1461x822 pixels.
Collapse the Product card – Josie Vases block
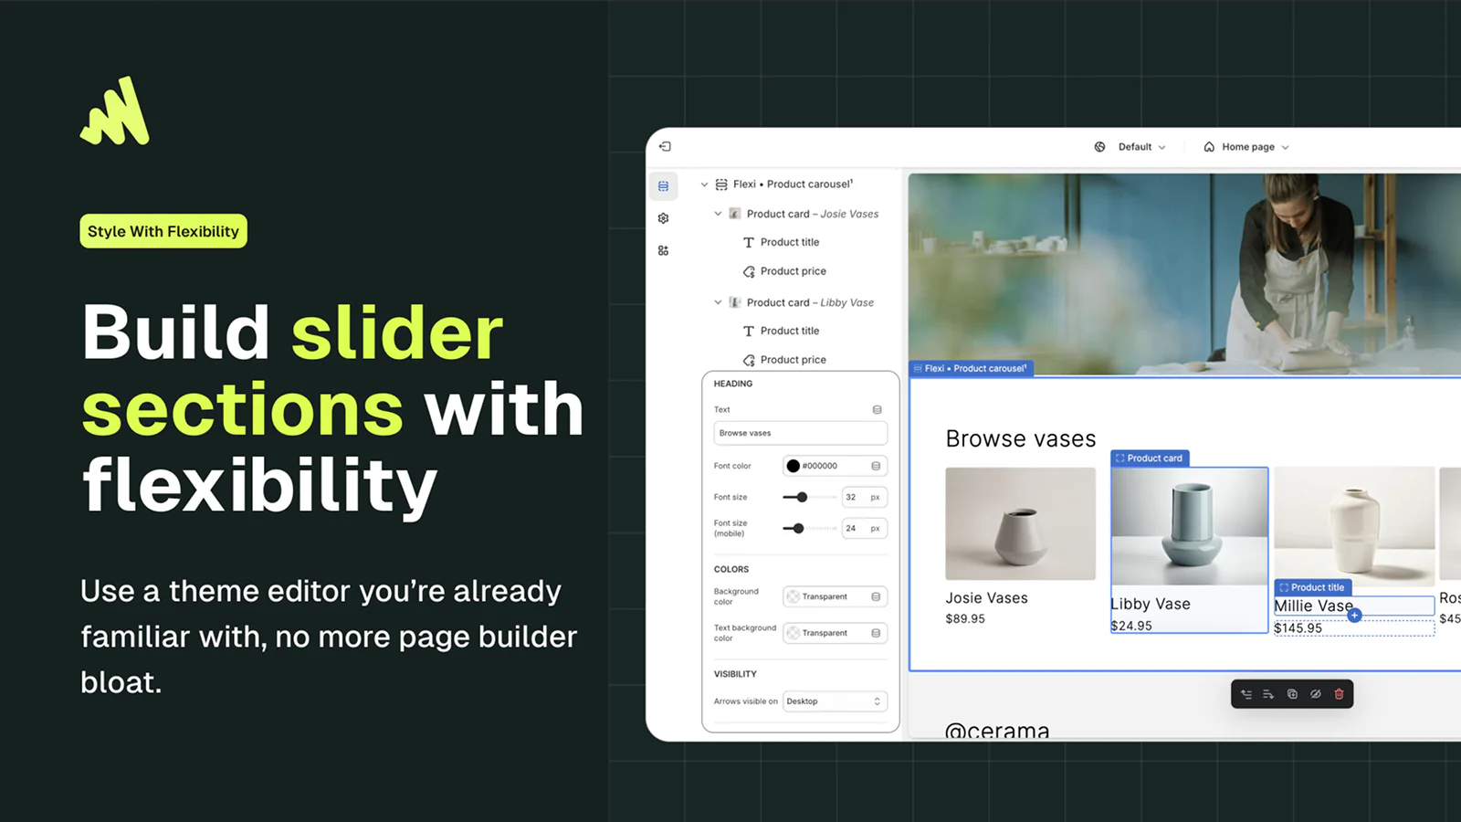[x=718, y=214]
